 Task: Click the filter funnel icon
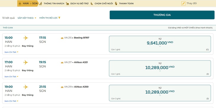coord(59,18)
